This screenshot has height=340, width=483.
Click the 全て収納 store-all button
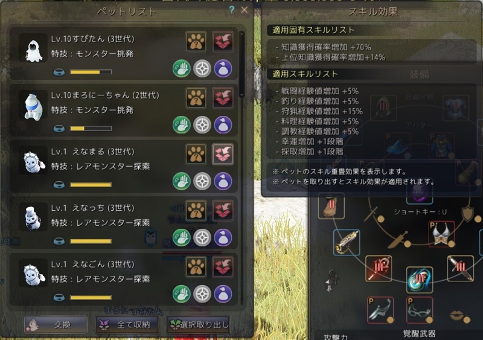[127, 324]
